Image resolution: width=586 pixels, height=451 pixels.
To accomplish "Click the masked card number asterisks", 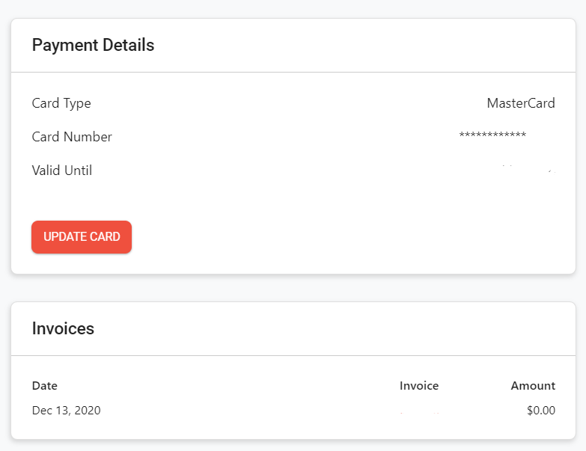I will [x=492, y=135].
